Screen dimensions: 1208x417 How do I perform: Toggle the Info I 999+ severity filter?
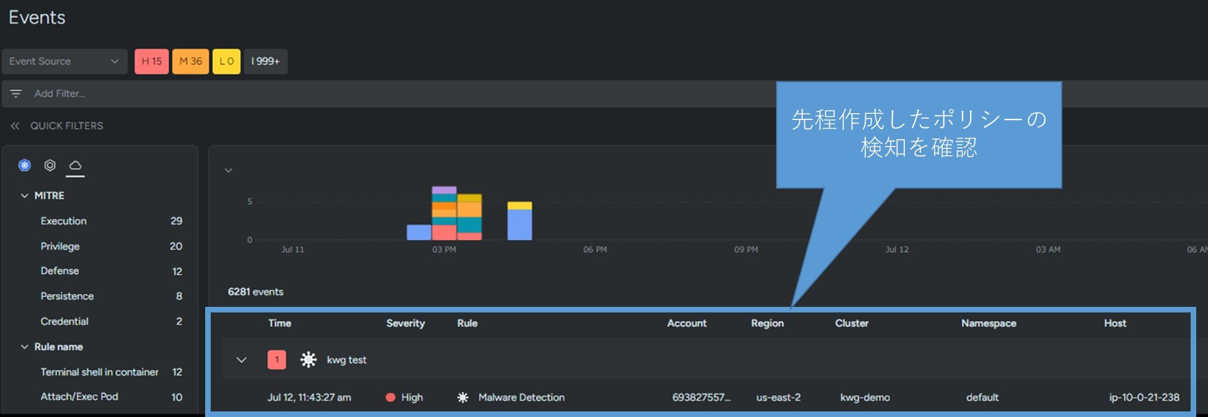(265, 61)
